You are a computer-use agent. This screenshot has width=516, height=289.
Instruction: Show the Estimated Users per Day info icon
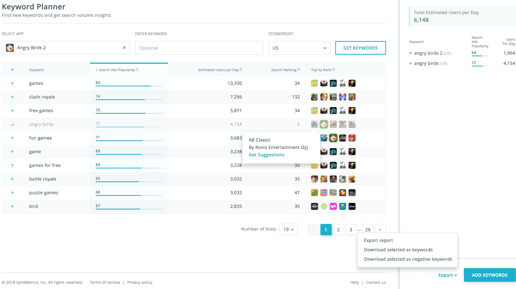coord(241,69)
